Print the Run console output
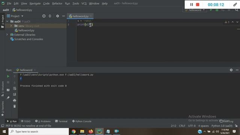 coord(15,100)
